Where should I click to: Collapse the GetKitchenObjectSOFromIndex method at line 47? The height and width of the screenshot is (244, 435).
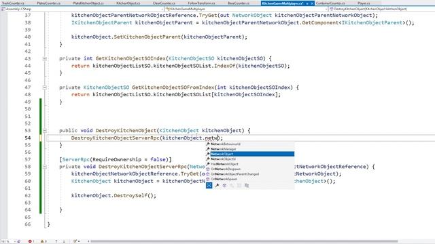tap(44, 87)
